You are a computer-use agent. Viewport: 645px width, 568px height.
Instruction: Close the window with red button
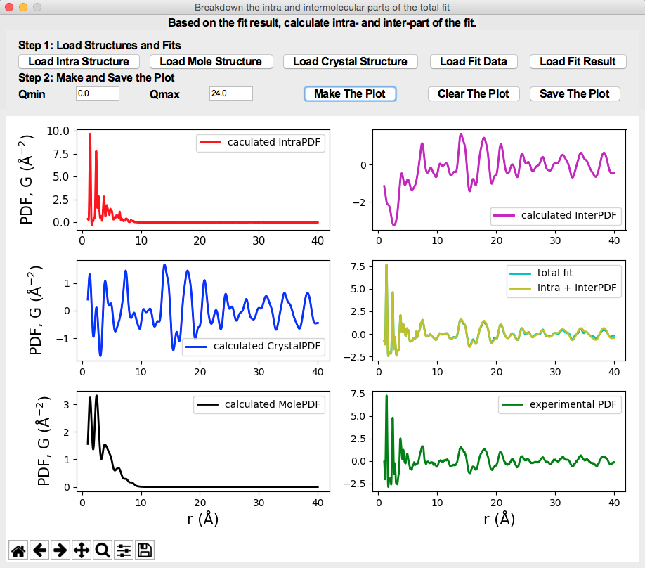(x=9, y=7)
